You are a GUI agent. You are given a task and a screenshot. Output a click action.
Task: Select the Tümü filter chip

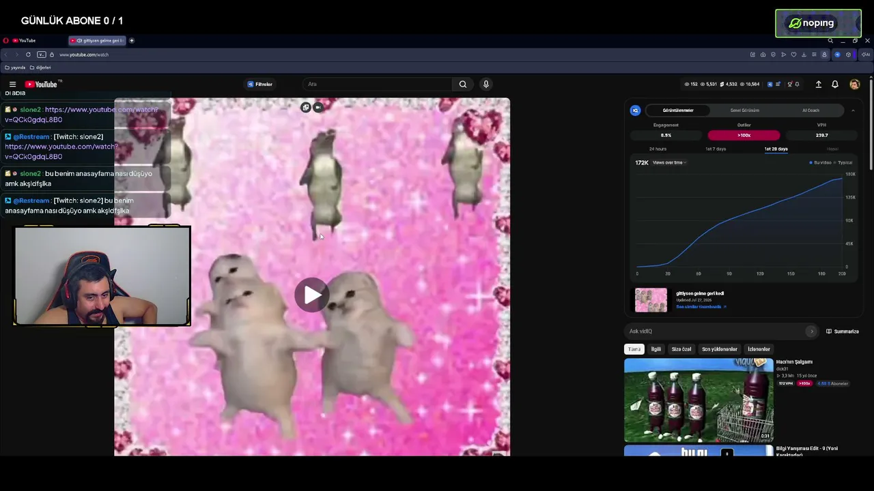point(634,349)
